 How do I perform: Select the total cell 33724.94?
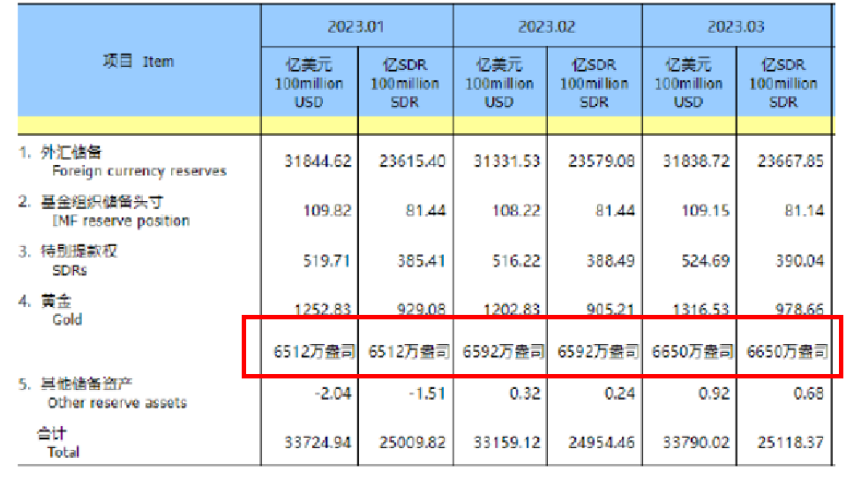(x=318, y=442)
